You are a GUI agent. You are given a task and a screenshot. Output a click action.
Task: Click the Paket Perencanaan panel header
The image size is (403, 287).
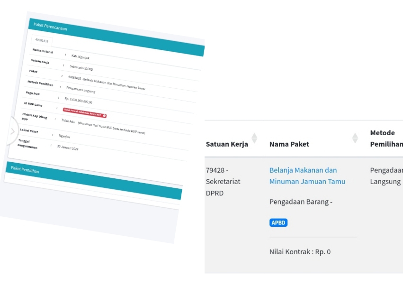[x=114, y=36]
